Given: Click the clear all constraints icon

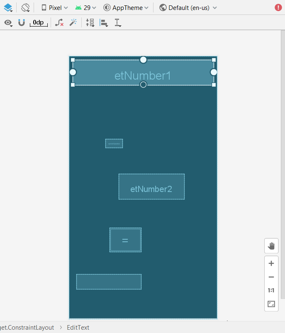Looking at the screenshot, I should coord(59,23).
